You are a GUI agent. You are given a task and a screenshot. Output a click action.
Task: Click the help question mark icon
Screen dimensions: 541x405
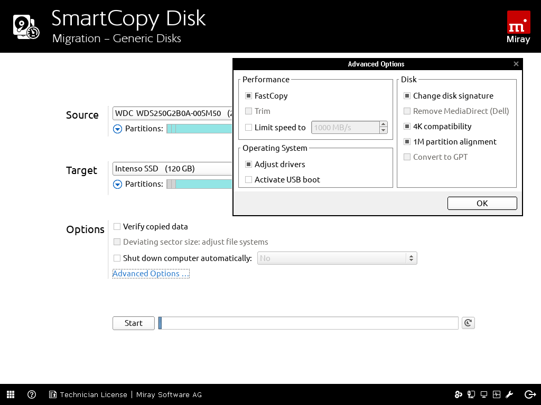[x=32, y=394]
